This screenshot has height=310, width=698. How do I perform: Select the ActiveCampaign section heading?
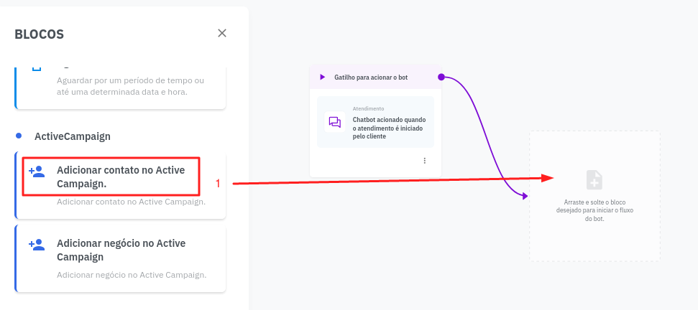click(73, 136)
